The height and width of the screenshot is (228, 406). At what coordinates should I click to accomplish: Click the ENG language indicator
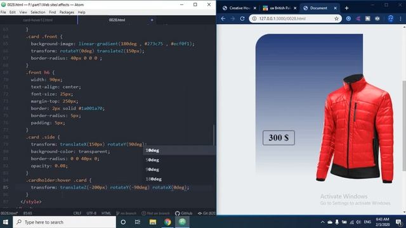click(x=367, y=222)
